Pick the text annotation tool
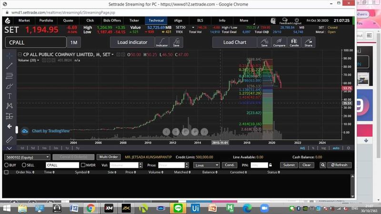The width and height of the screenshot is (381, 214). (x=10, y=96)
